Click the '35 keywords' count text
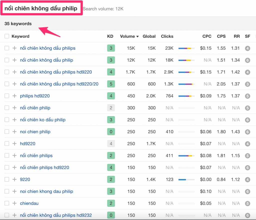 [x=18, y=24]
